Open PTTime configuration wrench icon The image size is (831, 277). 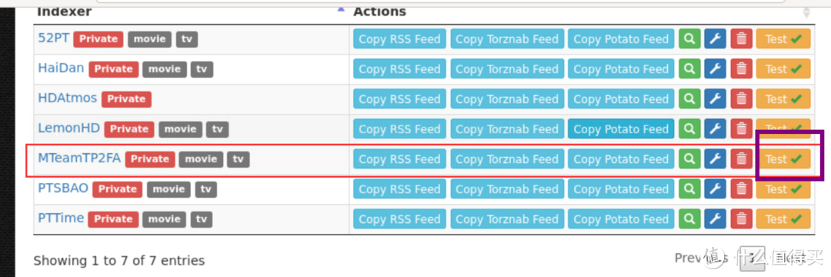click(716, 219)
